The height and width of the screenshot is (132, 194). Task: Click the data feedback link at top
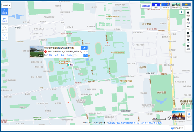point(146,6)
